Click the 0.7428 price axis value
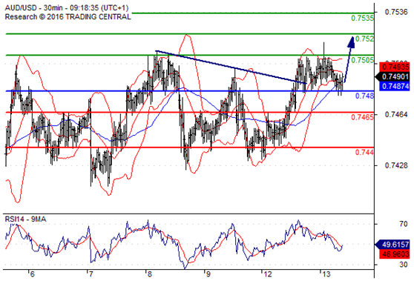This screenshot has width=414, height=281. pos(396,165)
